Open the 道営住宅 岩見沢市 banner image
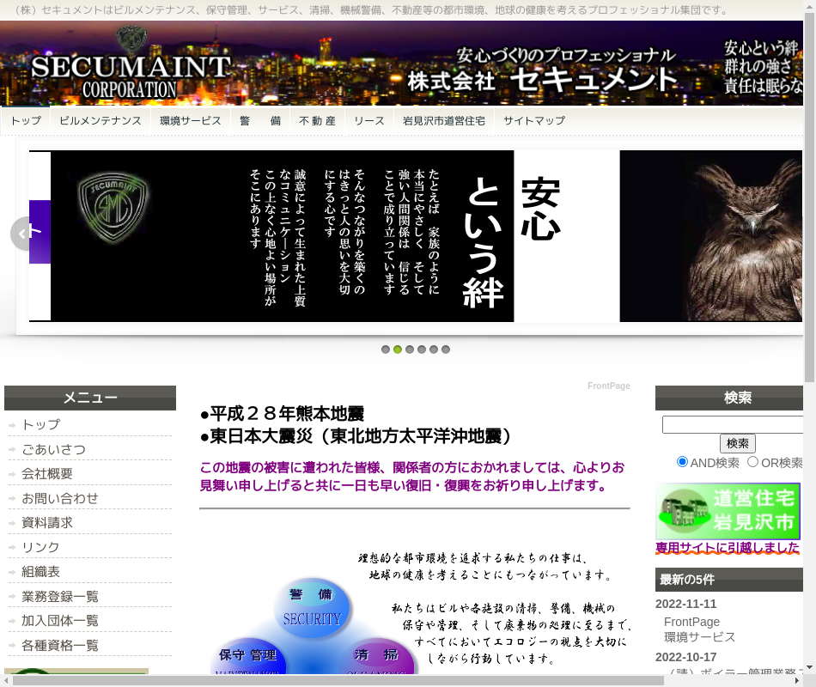The width and height of the screenshot is (816, 687). coord(728,511)
